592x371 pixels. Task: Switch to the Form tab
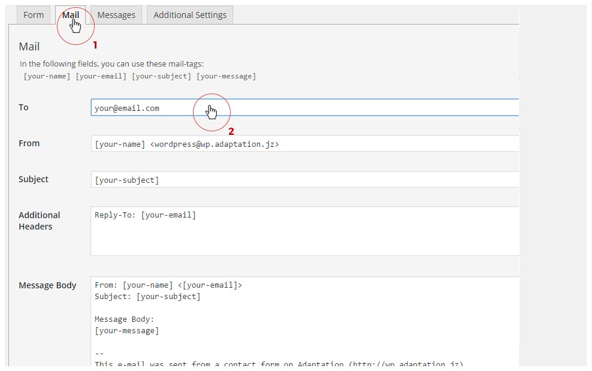[x=34, y=15]
